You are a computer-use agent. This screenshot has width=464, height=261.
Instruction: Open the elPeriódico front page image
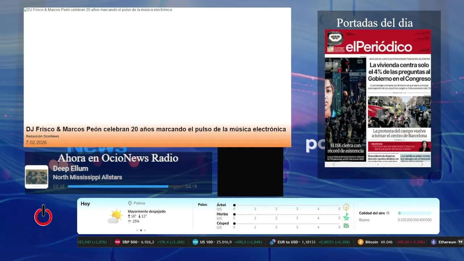click(x=378, y=96)
